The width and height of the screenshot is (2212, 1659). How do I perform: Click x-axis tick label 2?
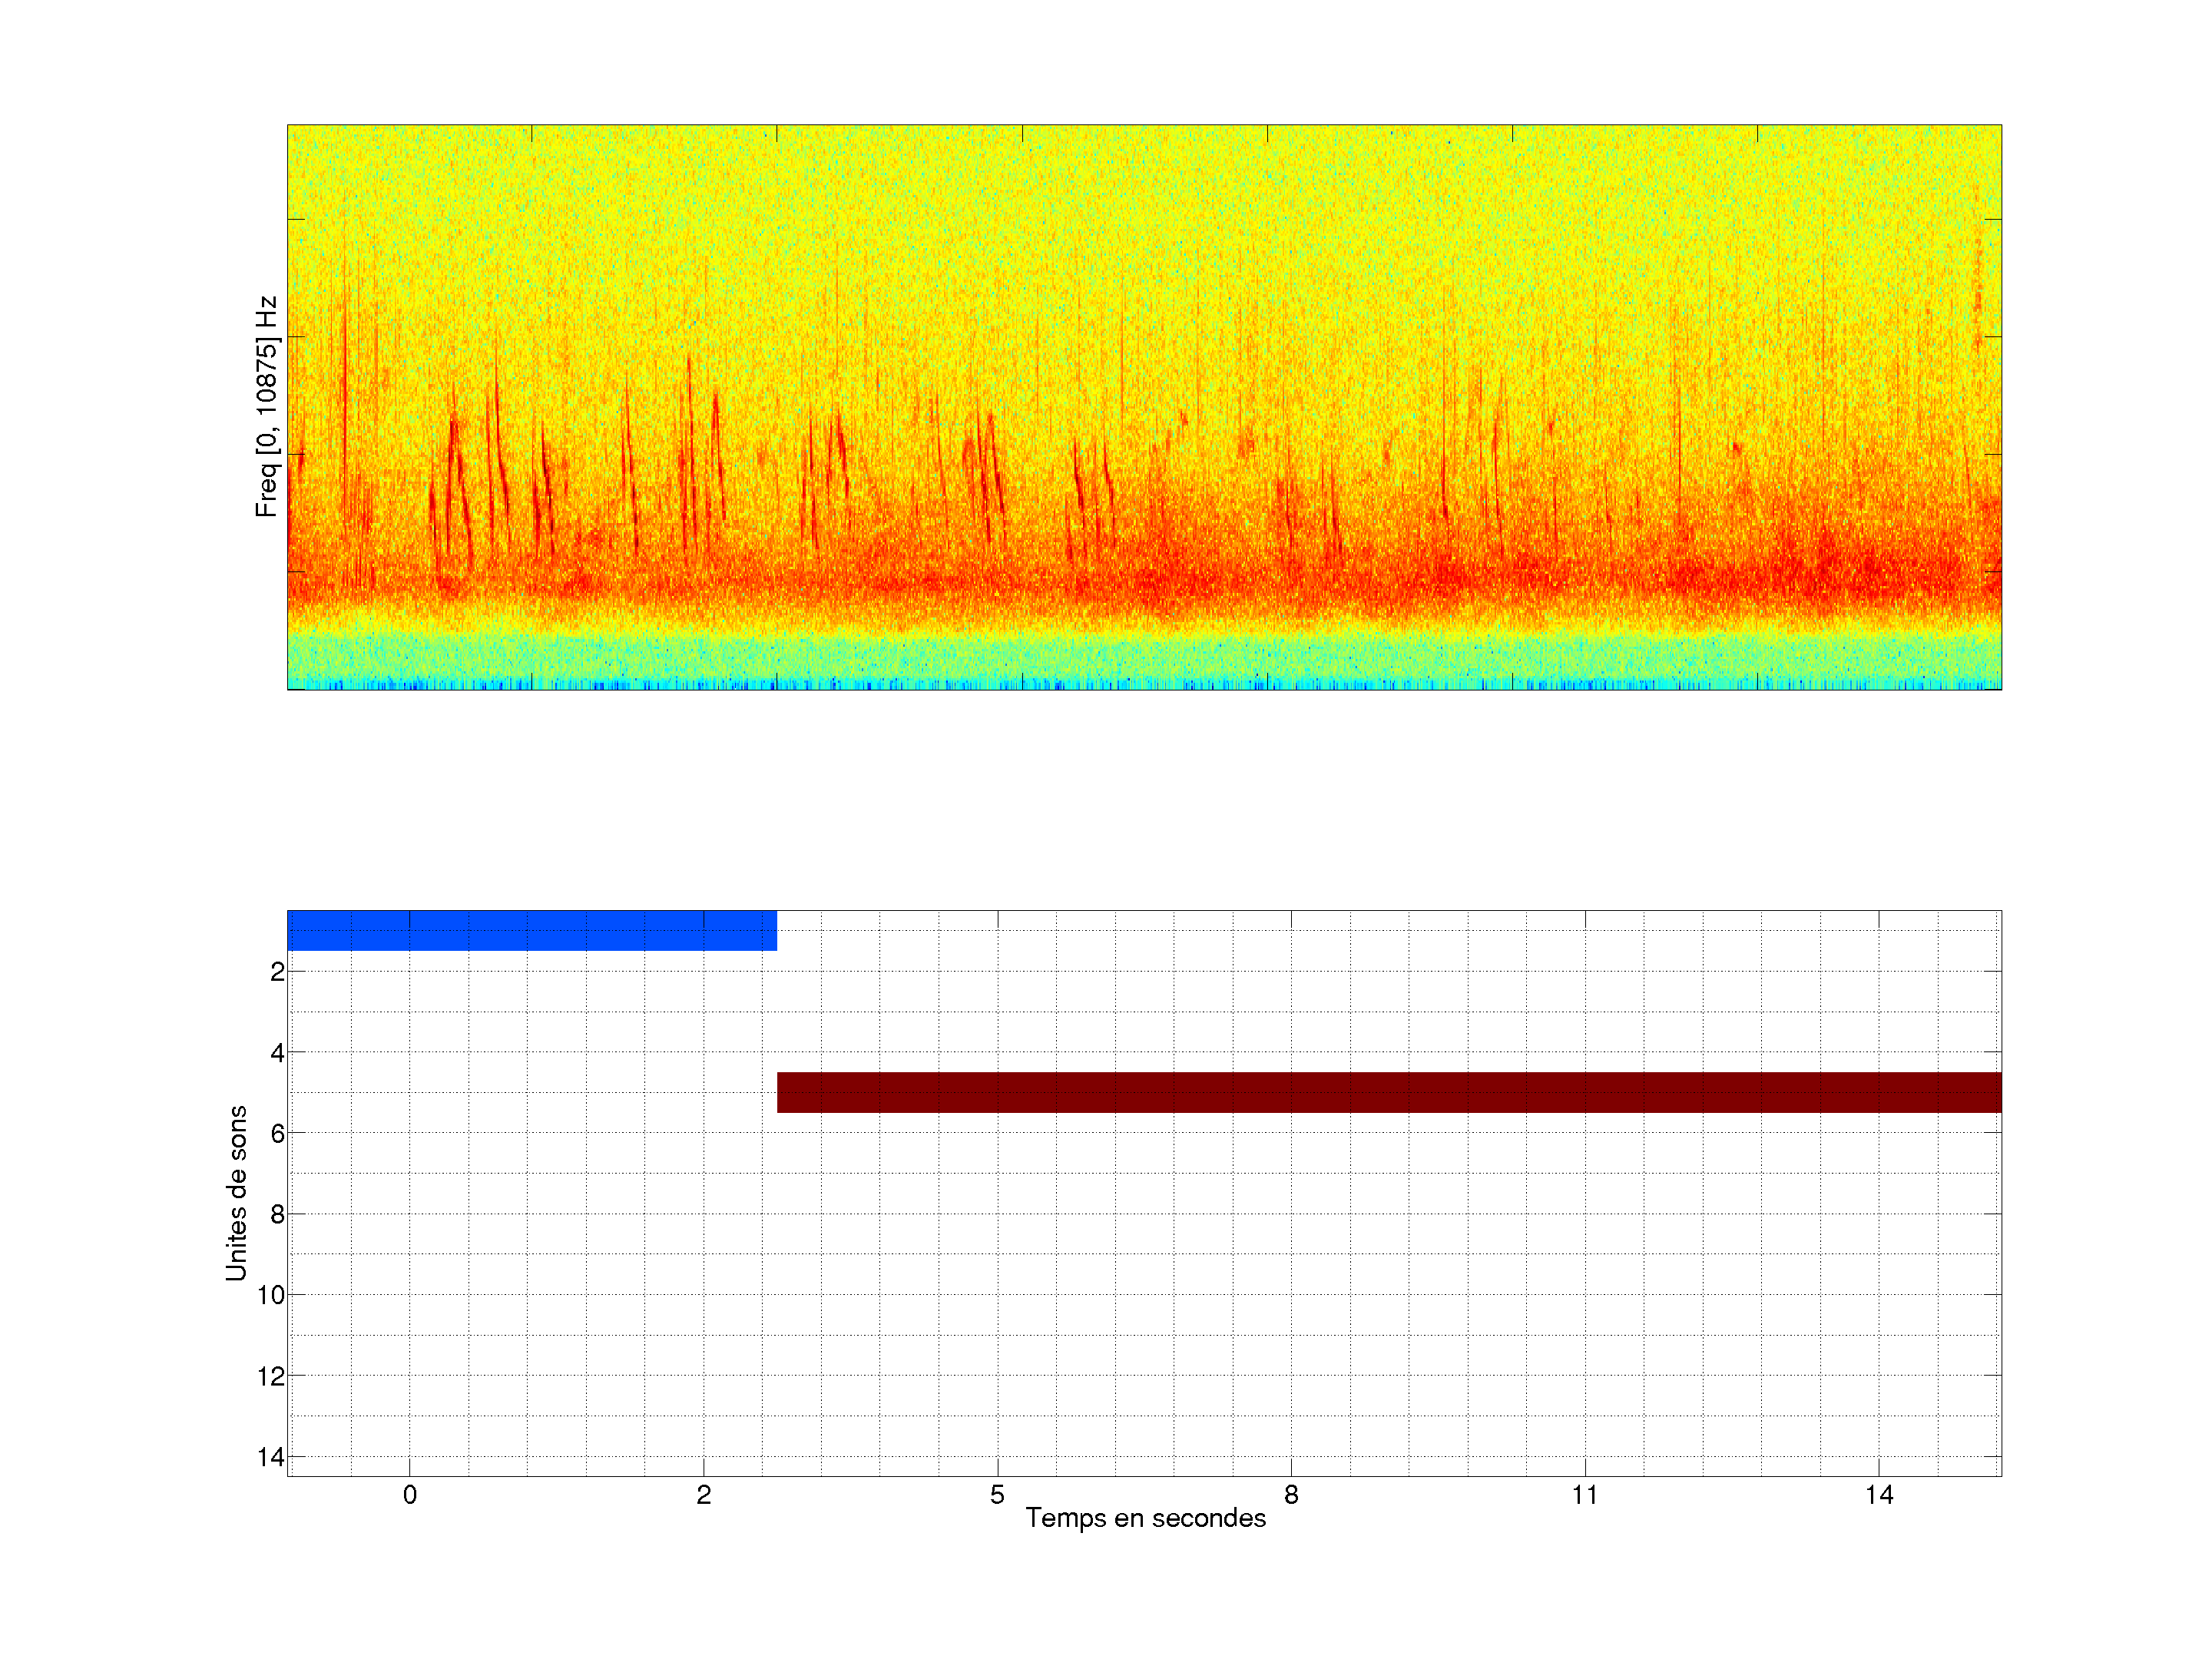tap(703, 1495)
